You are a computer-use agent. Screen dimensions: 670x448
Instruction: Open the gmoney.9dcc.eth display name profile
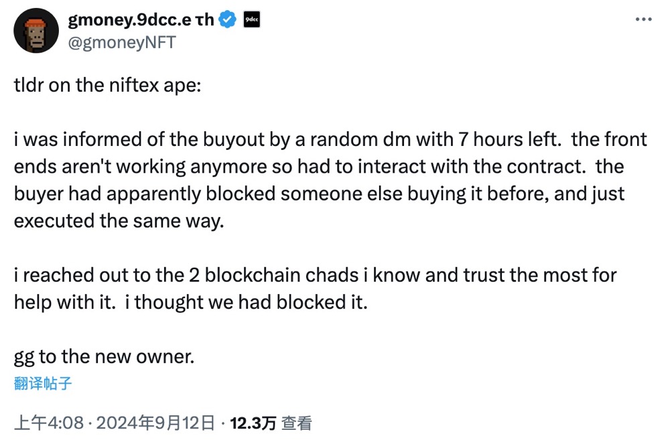pos(141,21)
